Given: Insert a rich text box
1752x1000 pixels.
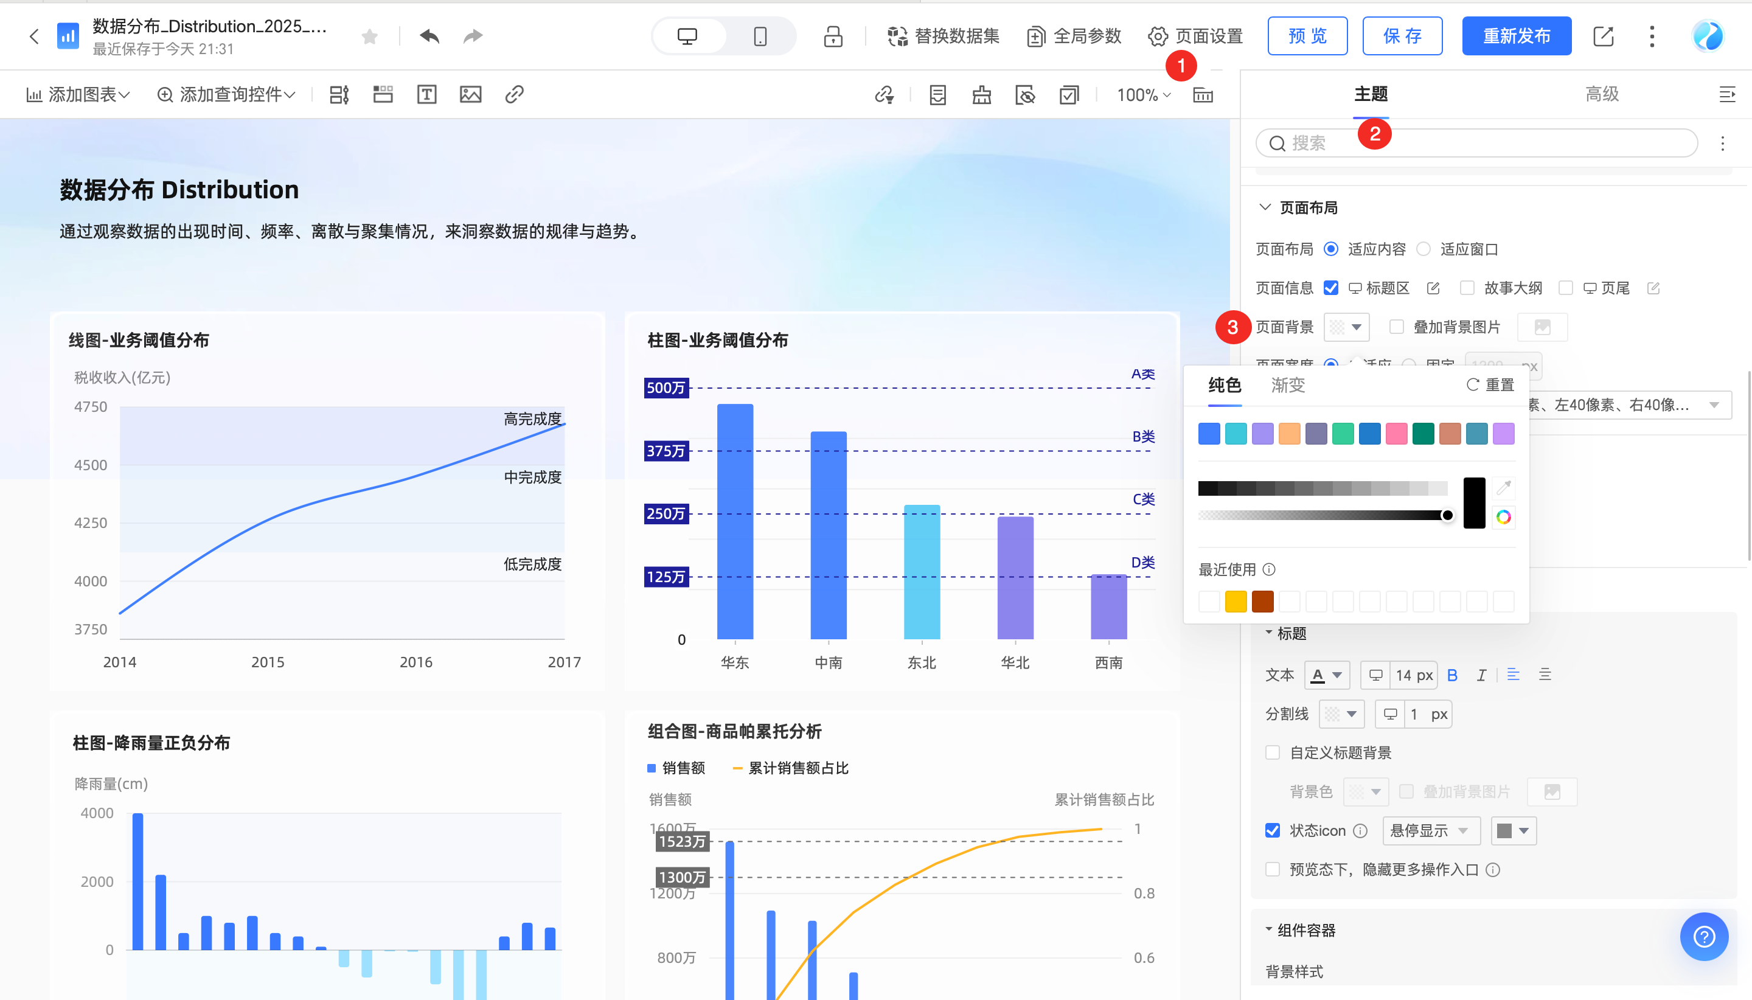Looking at the screenshot, I should point(426,95).
